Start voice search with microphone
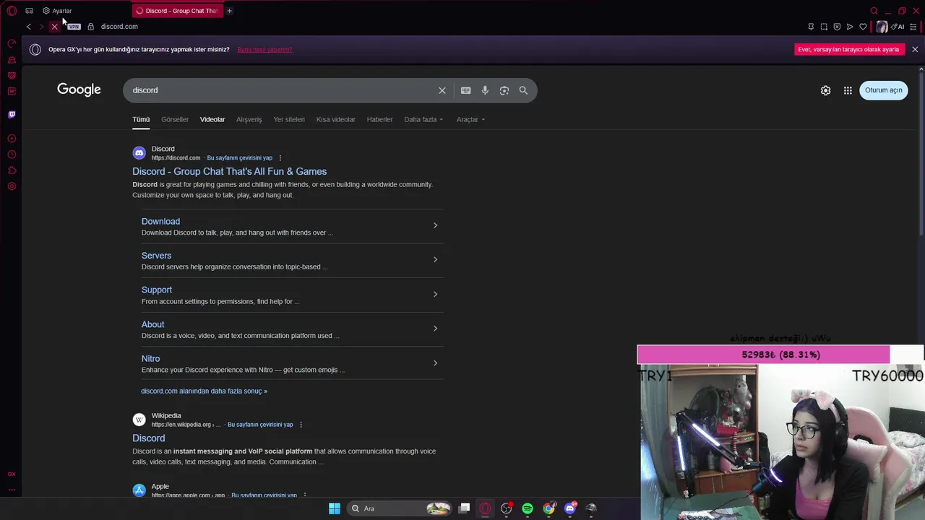The width and height of the screenshot is (925, 520). pyautogui.click(x=485, y=90)
